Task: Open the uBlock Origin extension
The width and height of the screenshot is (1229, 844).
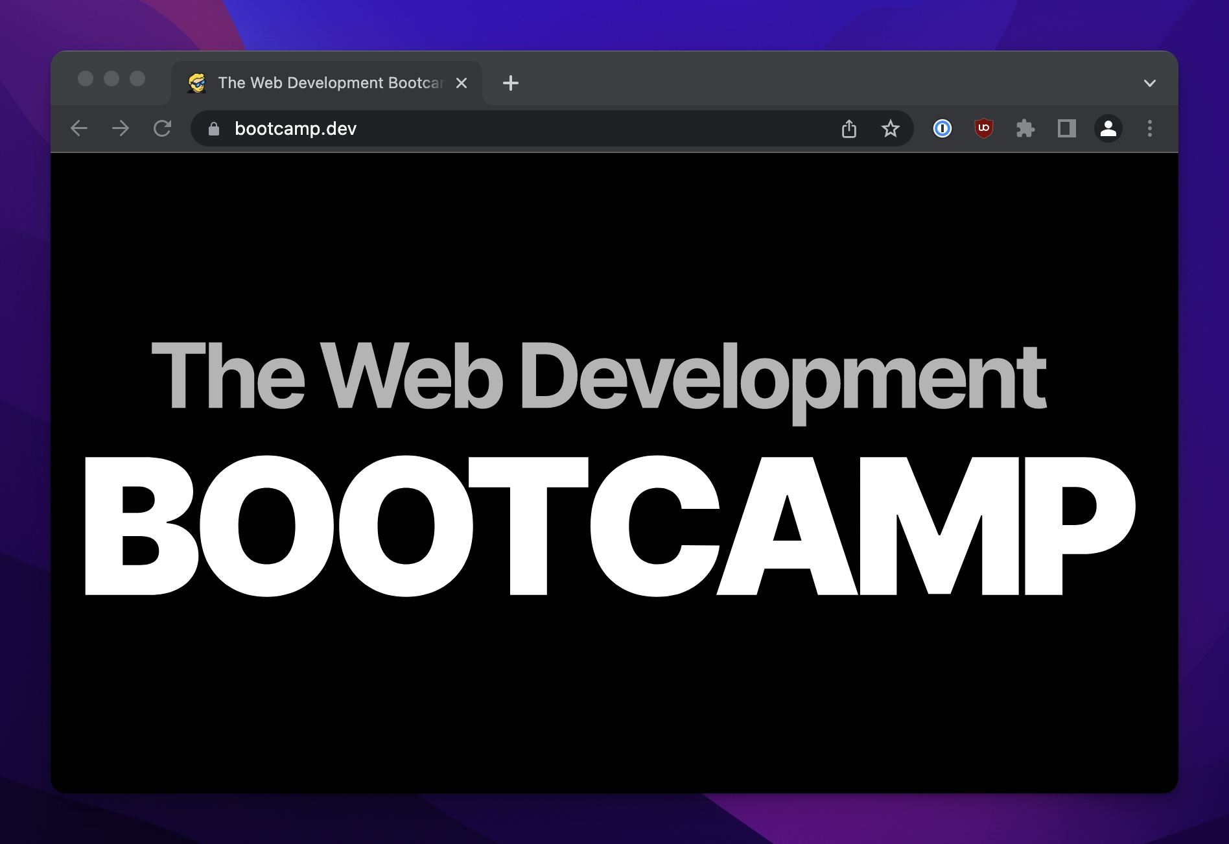Action: click(x=984, y=128)
